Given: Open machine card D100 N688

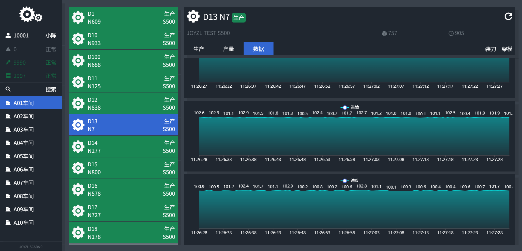Looking at the screenshot, I should 123,61.
